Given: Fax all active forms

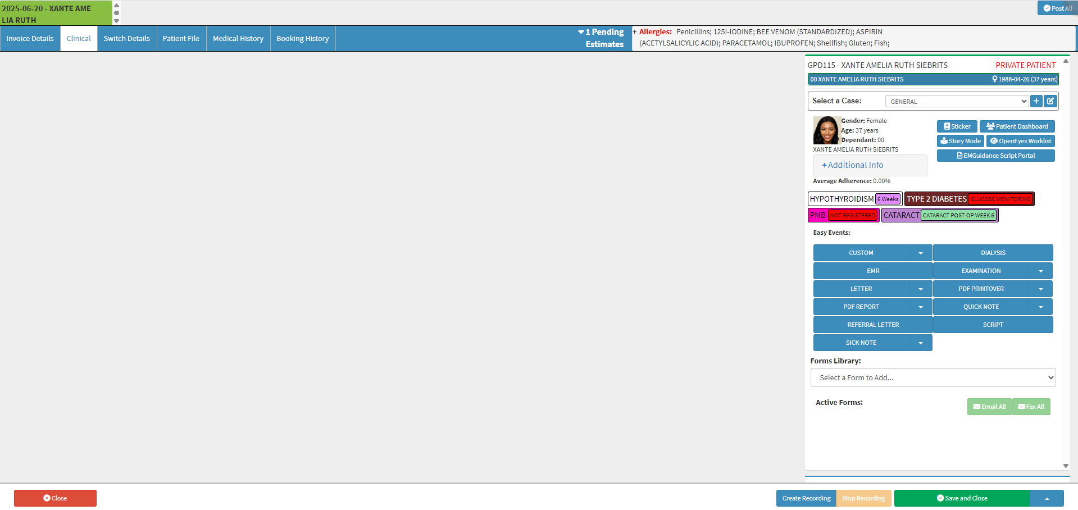Looking at the screenshot, I should [x=1031, y=407].
